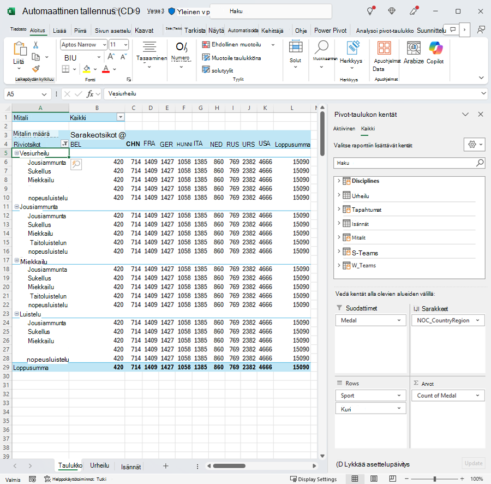Open the Numero number format group

click(x=181, y=55)
